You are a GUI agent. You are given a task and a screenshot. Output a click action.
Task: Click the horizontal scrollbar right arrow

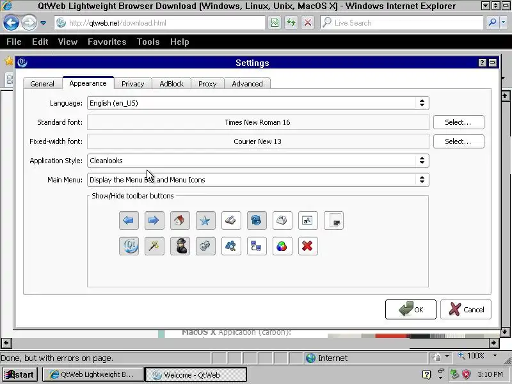tap(493, 343)
